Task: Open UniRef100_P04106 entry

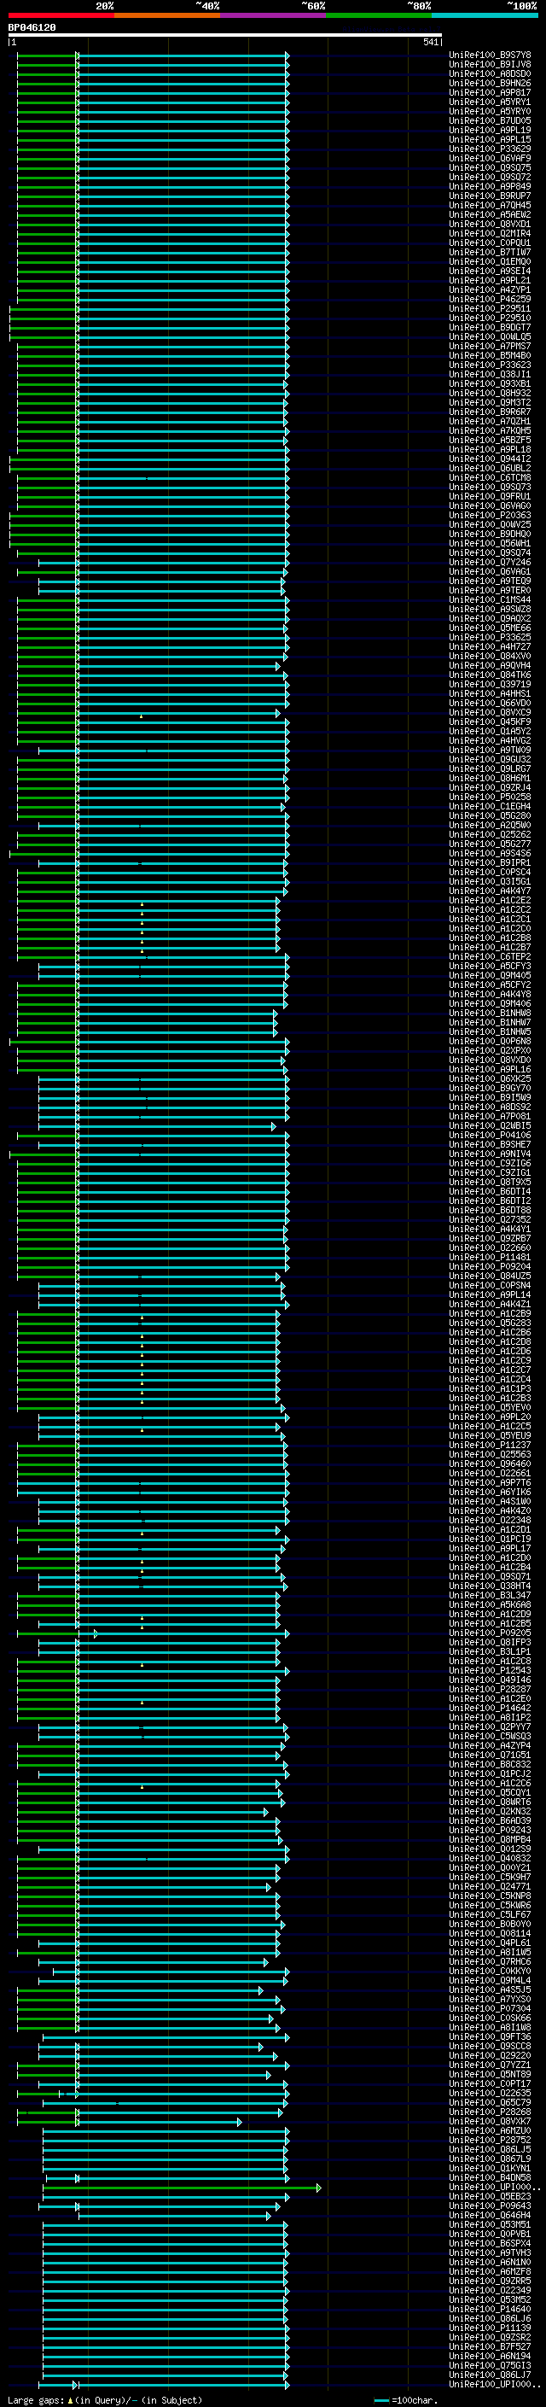Action: pyautogui.click(x=490, y=1136)
